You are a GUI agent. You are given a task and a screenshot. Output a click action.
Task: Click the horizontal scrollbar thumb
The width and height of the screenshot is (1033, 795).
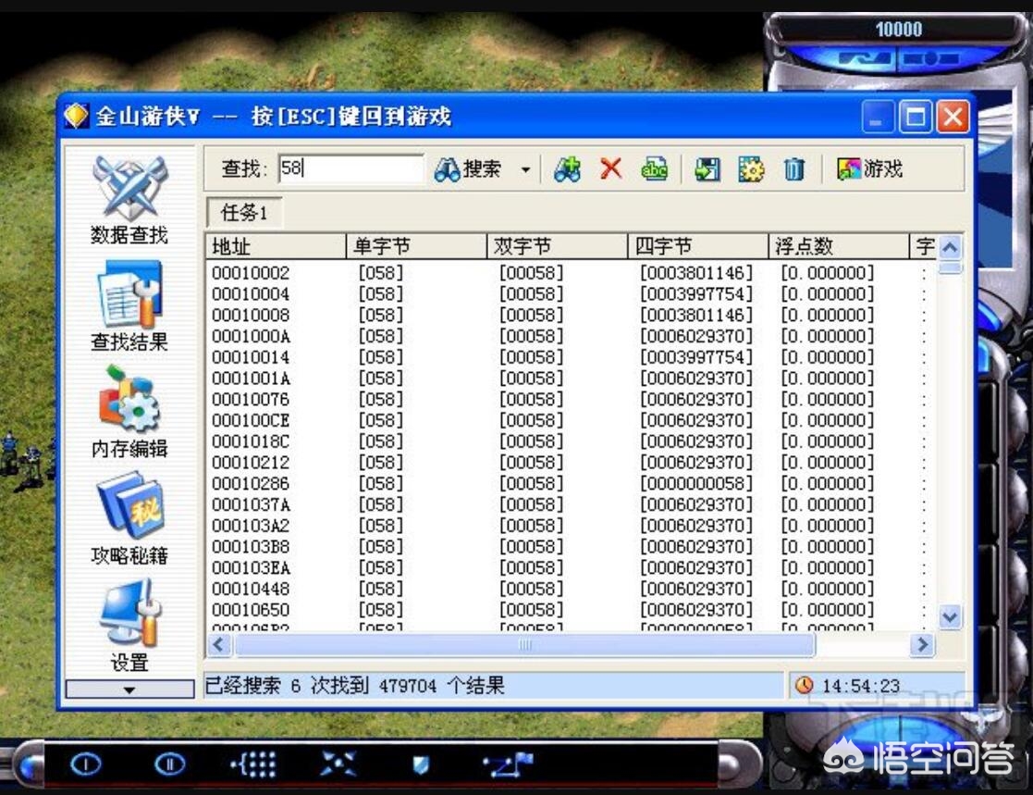(524, 644)
